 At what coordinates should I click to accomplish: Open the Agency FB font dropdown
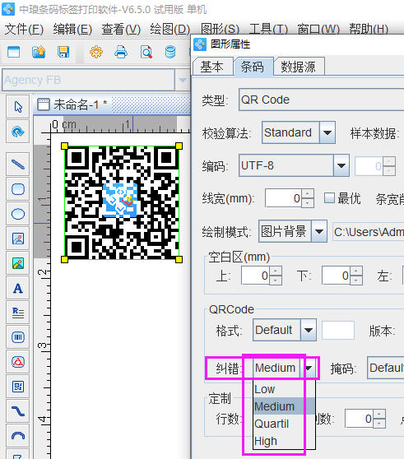point(183,80)
